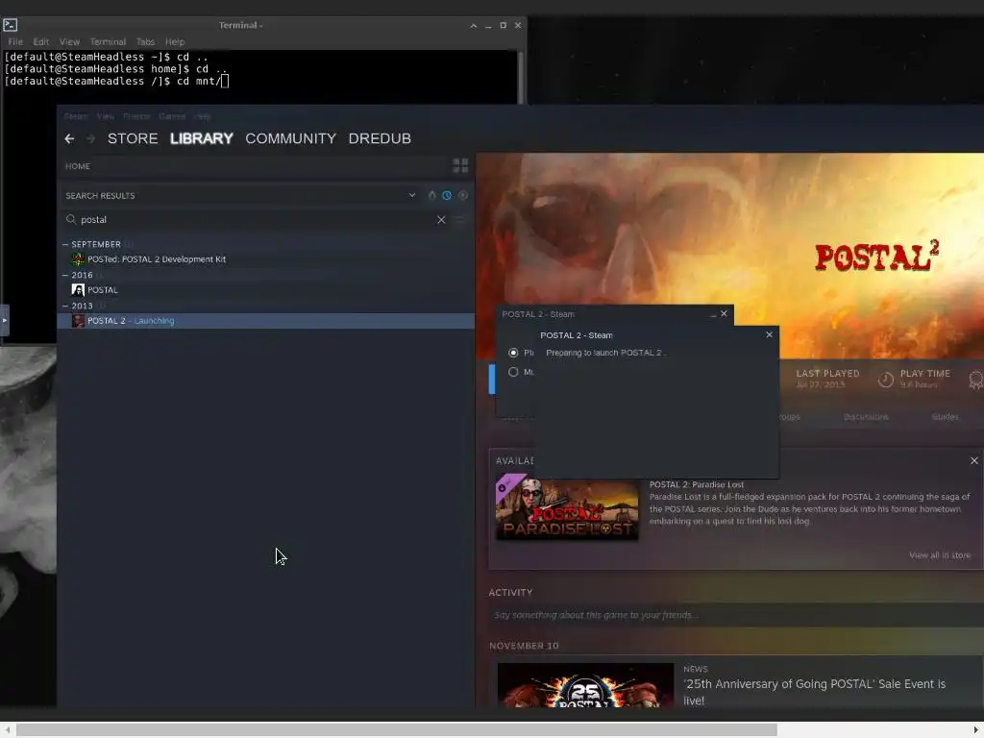Open the COMMUNITY tab
The image size is (984, 738).
click(x=290, y=138)
